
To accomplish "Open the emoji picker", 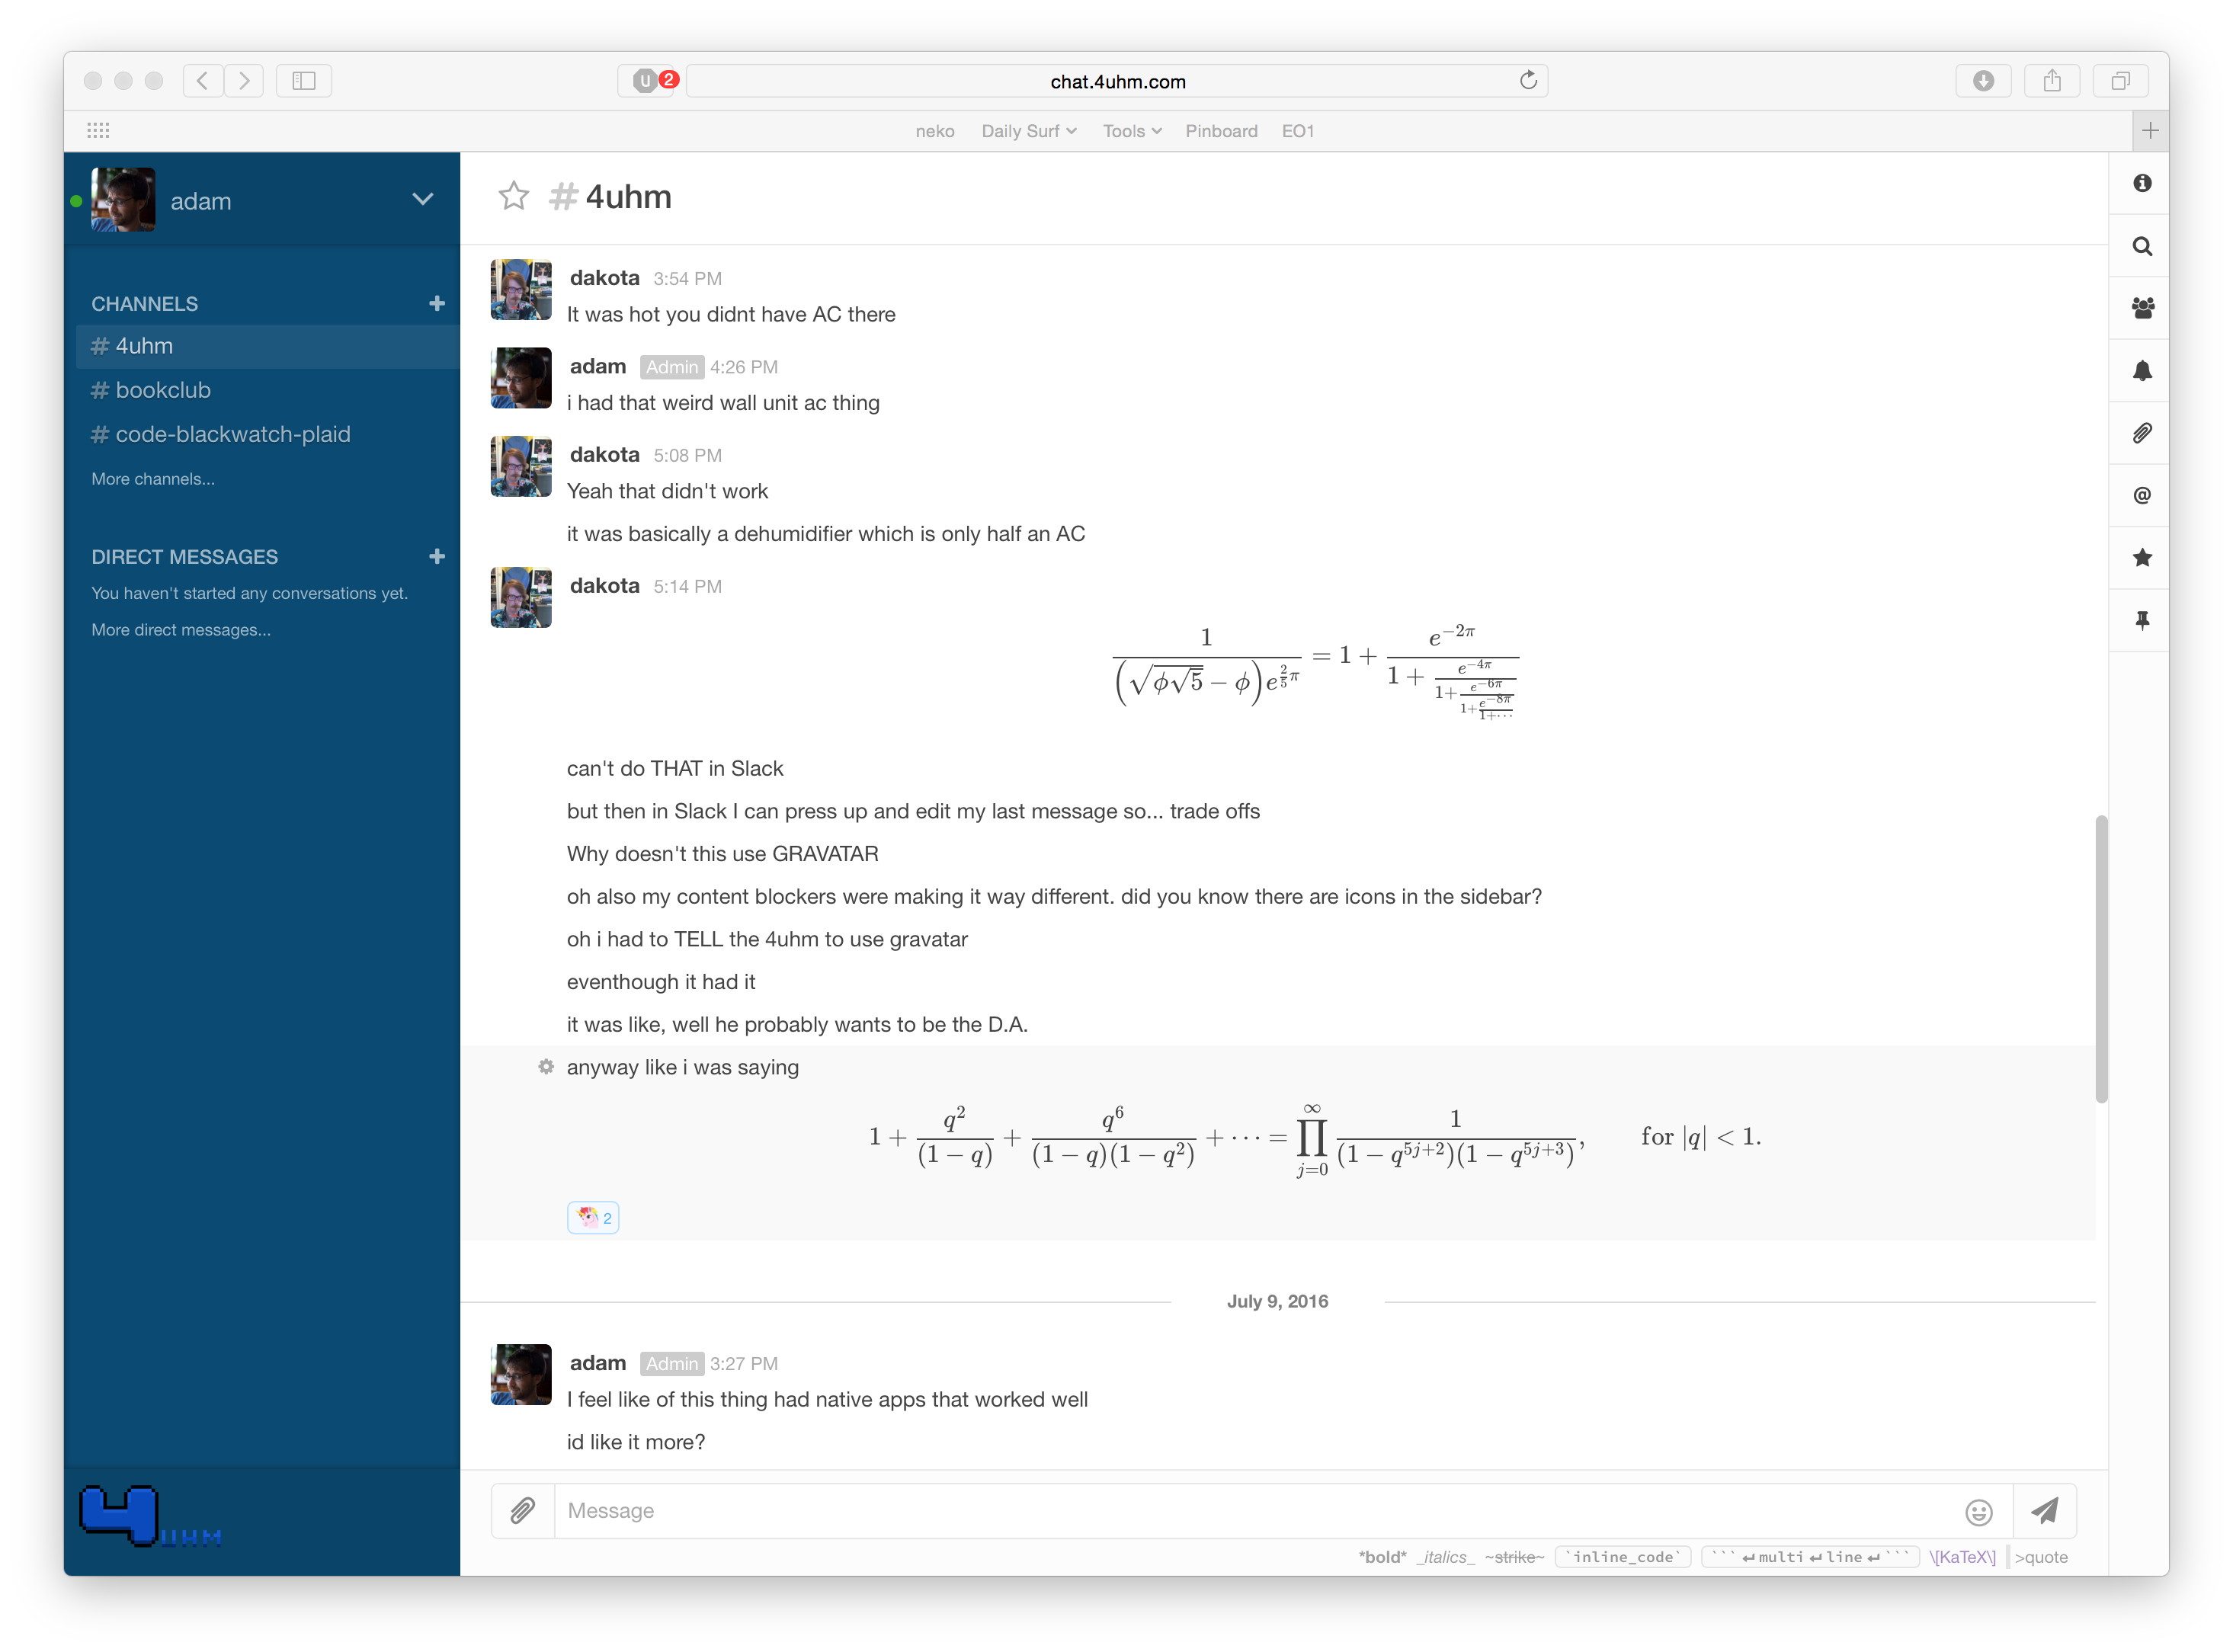I will (x=1978, y=1511).
